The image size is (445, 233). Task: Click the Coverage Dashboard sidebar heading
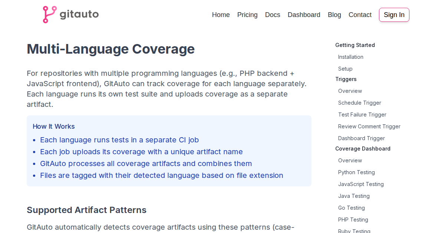coord(363,149)
